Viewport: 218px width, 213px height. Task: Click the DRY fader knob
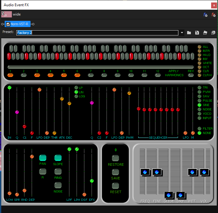point(181,195)
